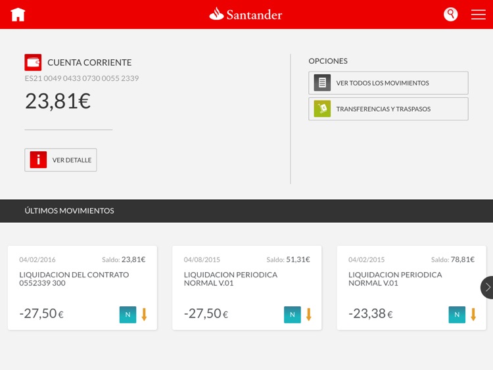Open Ver Todos Los Movimientos
493x370 pixels.
coord(388,83)
